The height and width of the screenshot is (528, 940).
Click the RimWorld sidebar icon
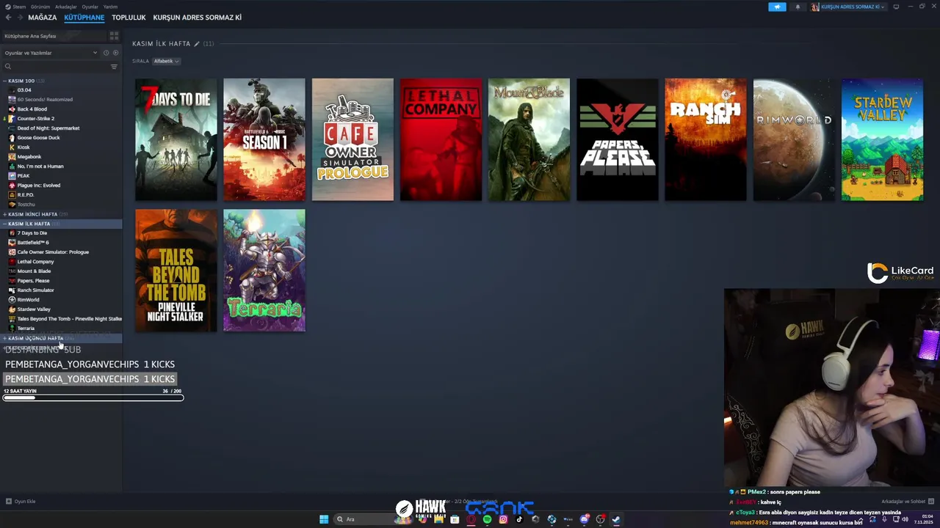coord(12,299)
